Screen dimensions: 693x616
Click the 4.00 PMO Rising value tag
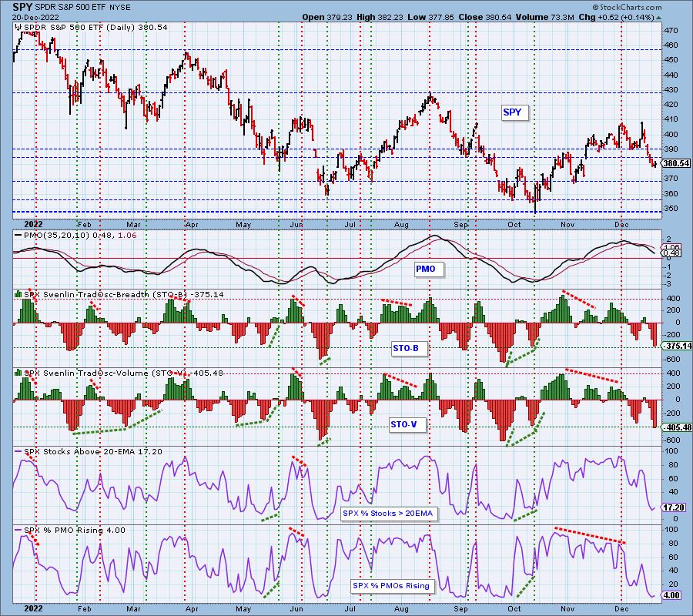[x=671, y=595]
